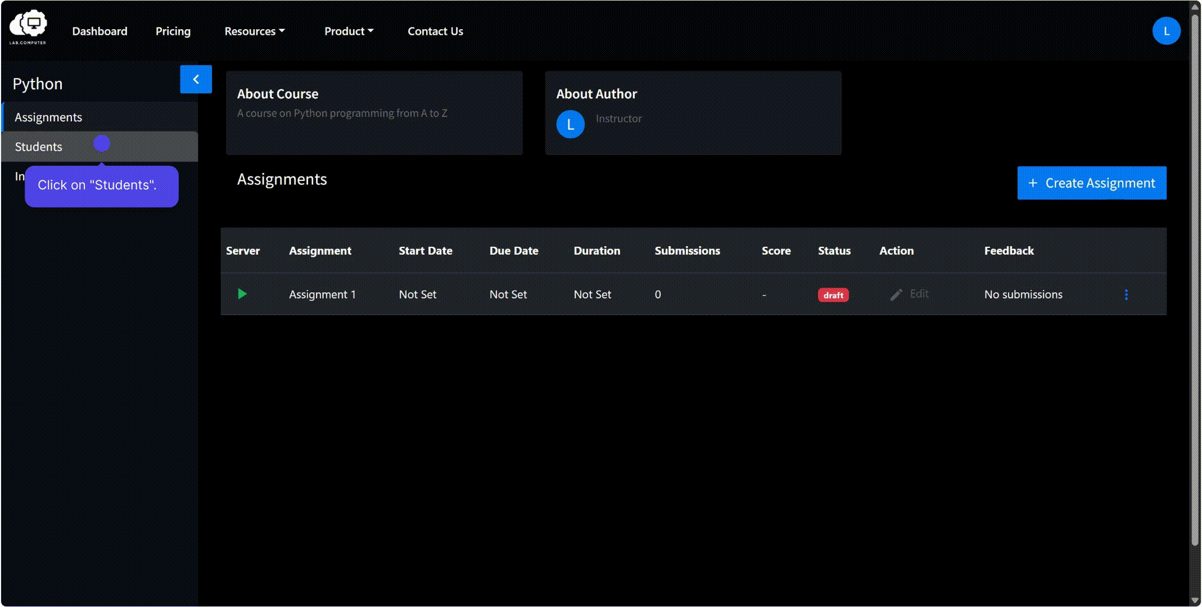Click the Status column header
The width and height of the screenshot is (1202, 607).
point(834,251)
